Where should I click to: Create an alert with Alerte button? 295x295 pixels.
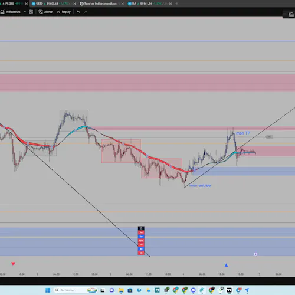click(45, 12)
